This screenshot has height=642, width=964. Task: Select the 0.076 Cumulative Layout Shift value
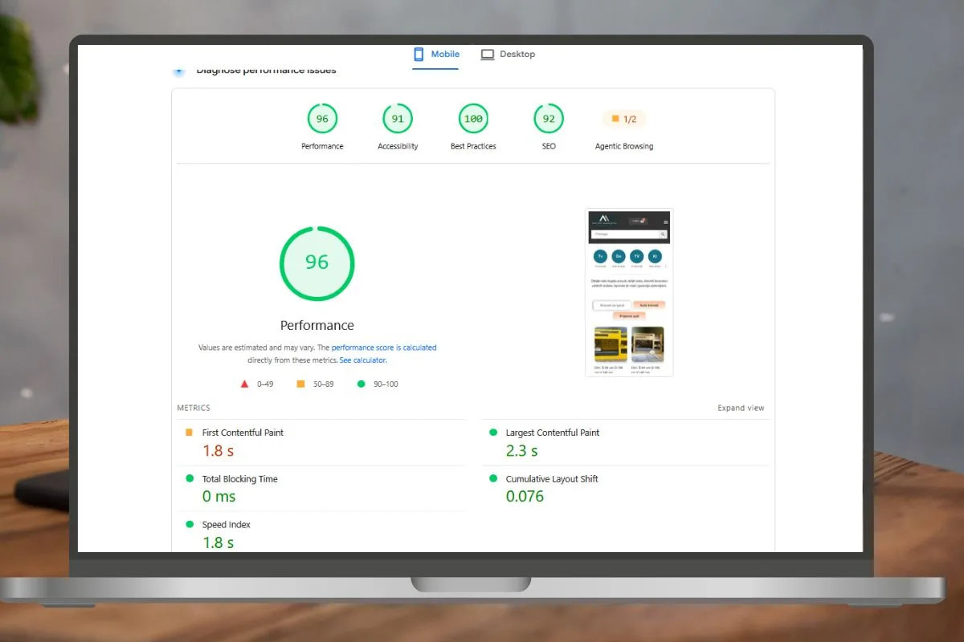tap(525, 497)
